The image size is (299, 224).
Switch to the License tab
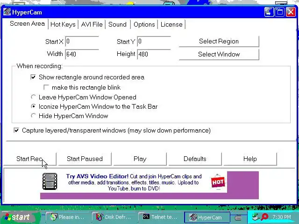[171, 24]
